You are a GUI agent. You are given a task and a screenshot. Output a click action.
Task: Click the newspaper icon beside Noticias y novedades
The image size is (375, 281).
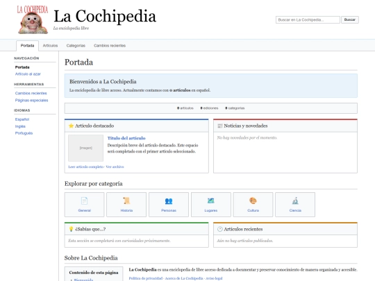coord(219,126)
